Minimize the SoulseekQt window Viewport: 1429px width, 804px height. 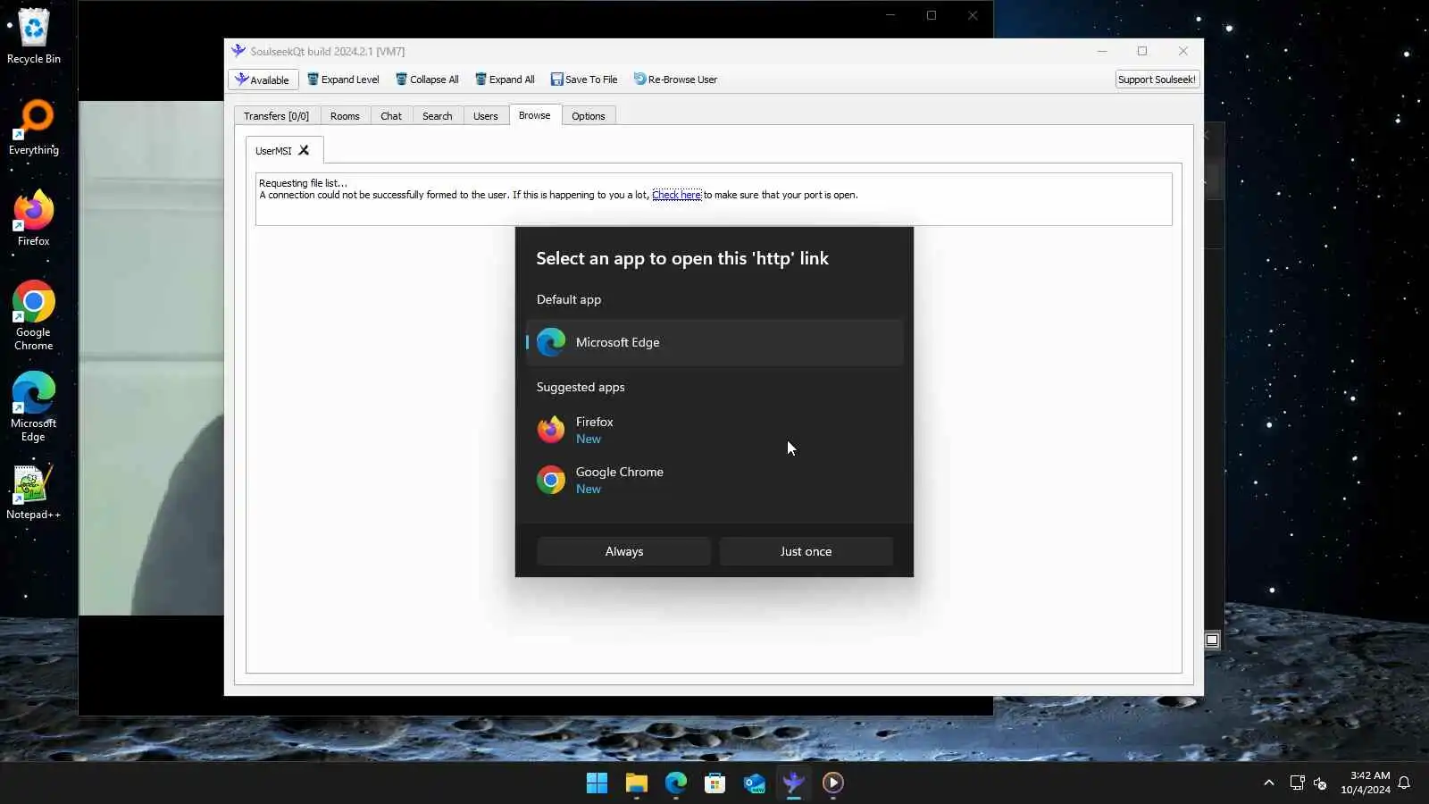coord(1102,51)
